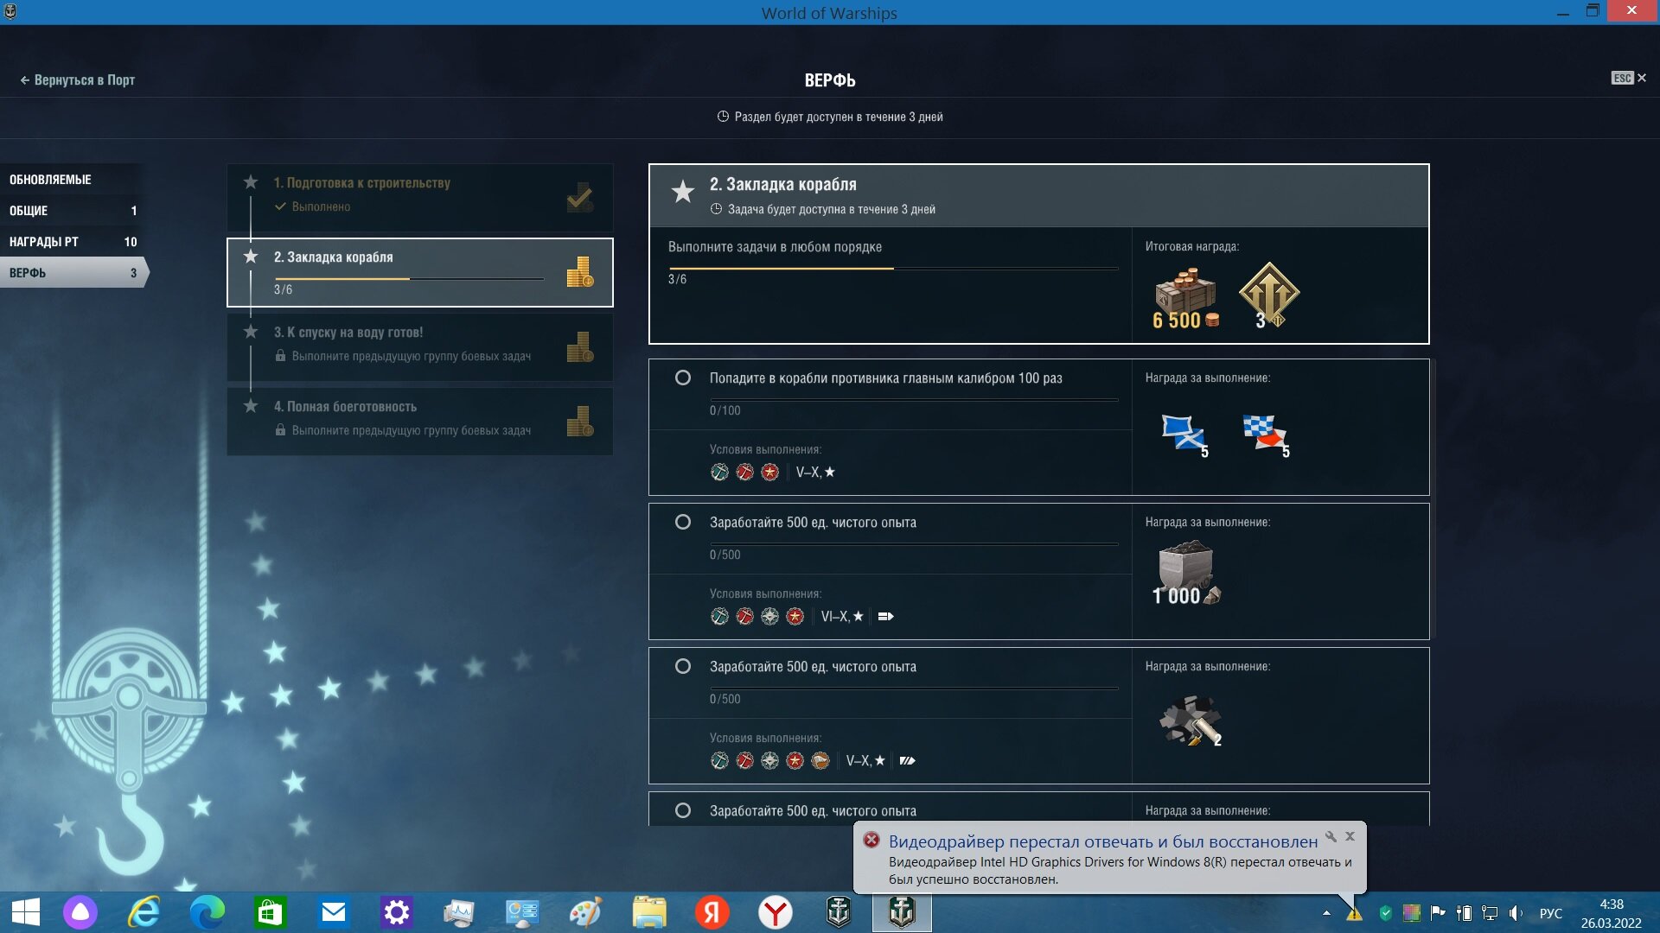The image size is (1660, 933).
Task: Open the НАГРАДЫ РТ tab
Action: [73, 242]
